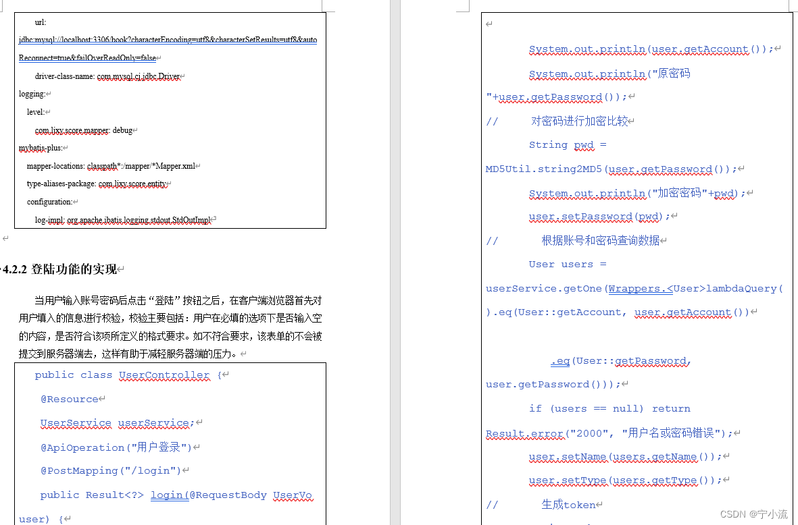This screenshot has width=798, height=525.
Task: Click the UserService userService; line
Action: [x=118, y=423]
